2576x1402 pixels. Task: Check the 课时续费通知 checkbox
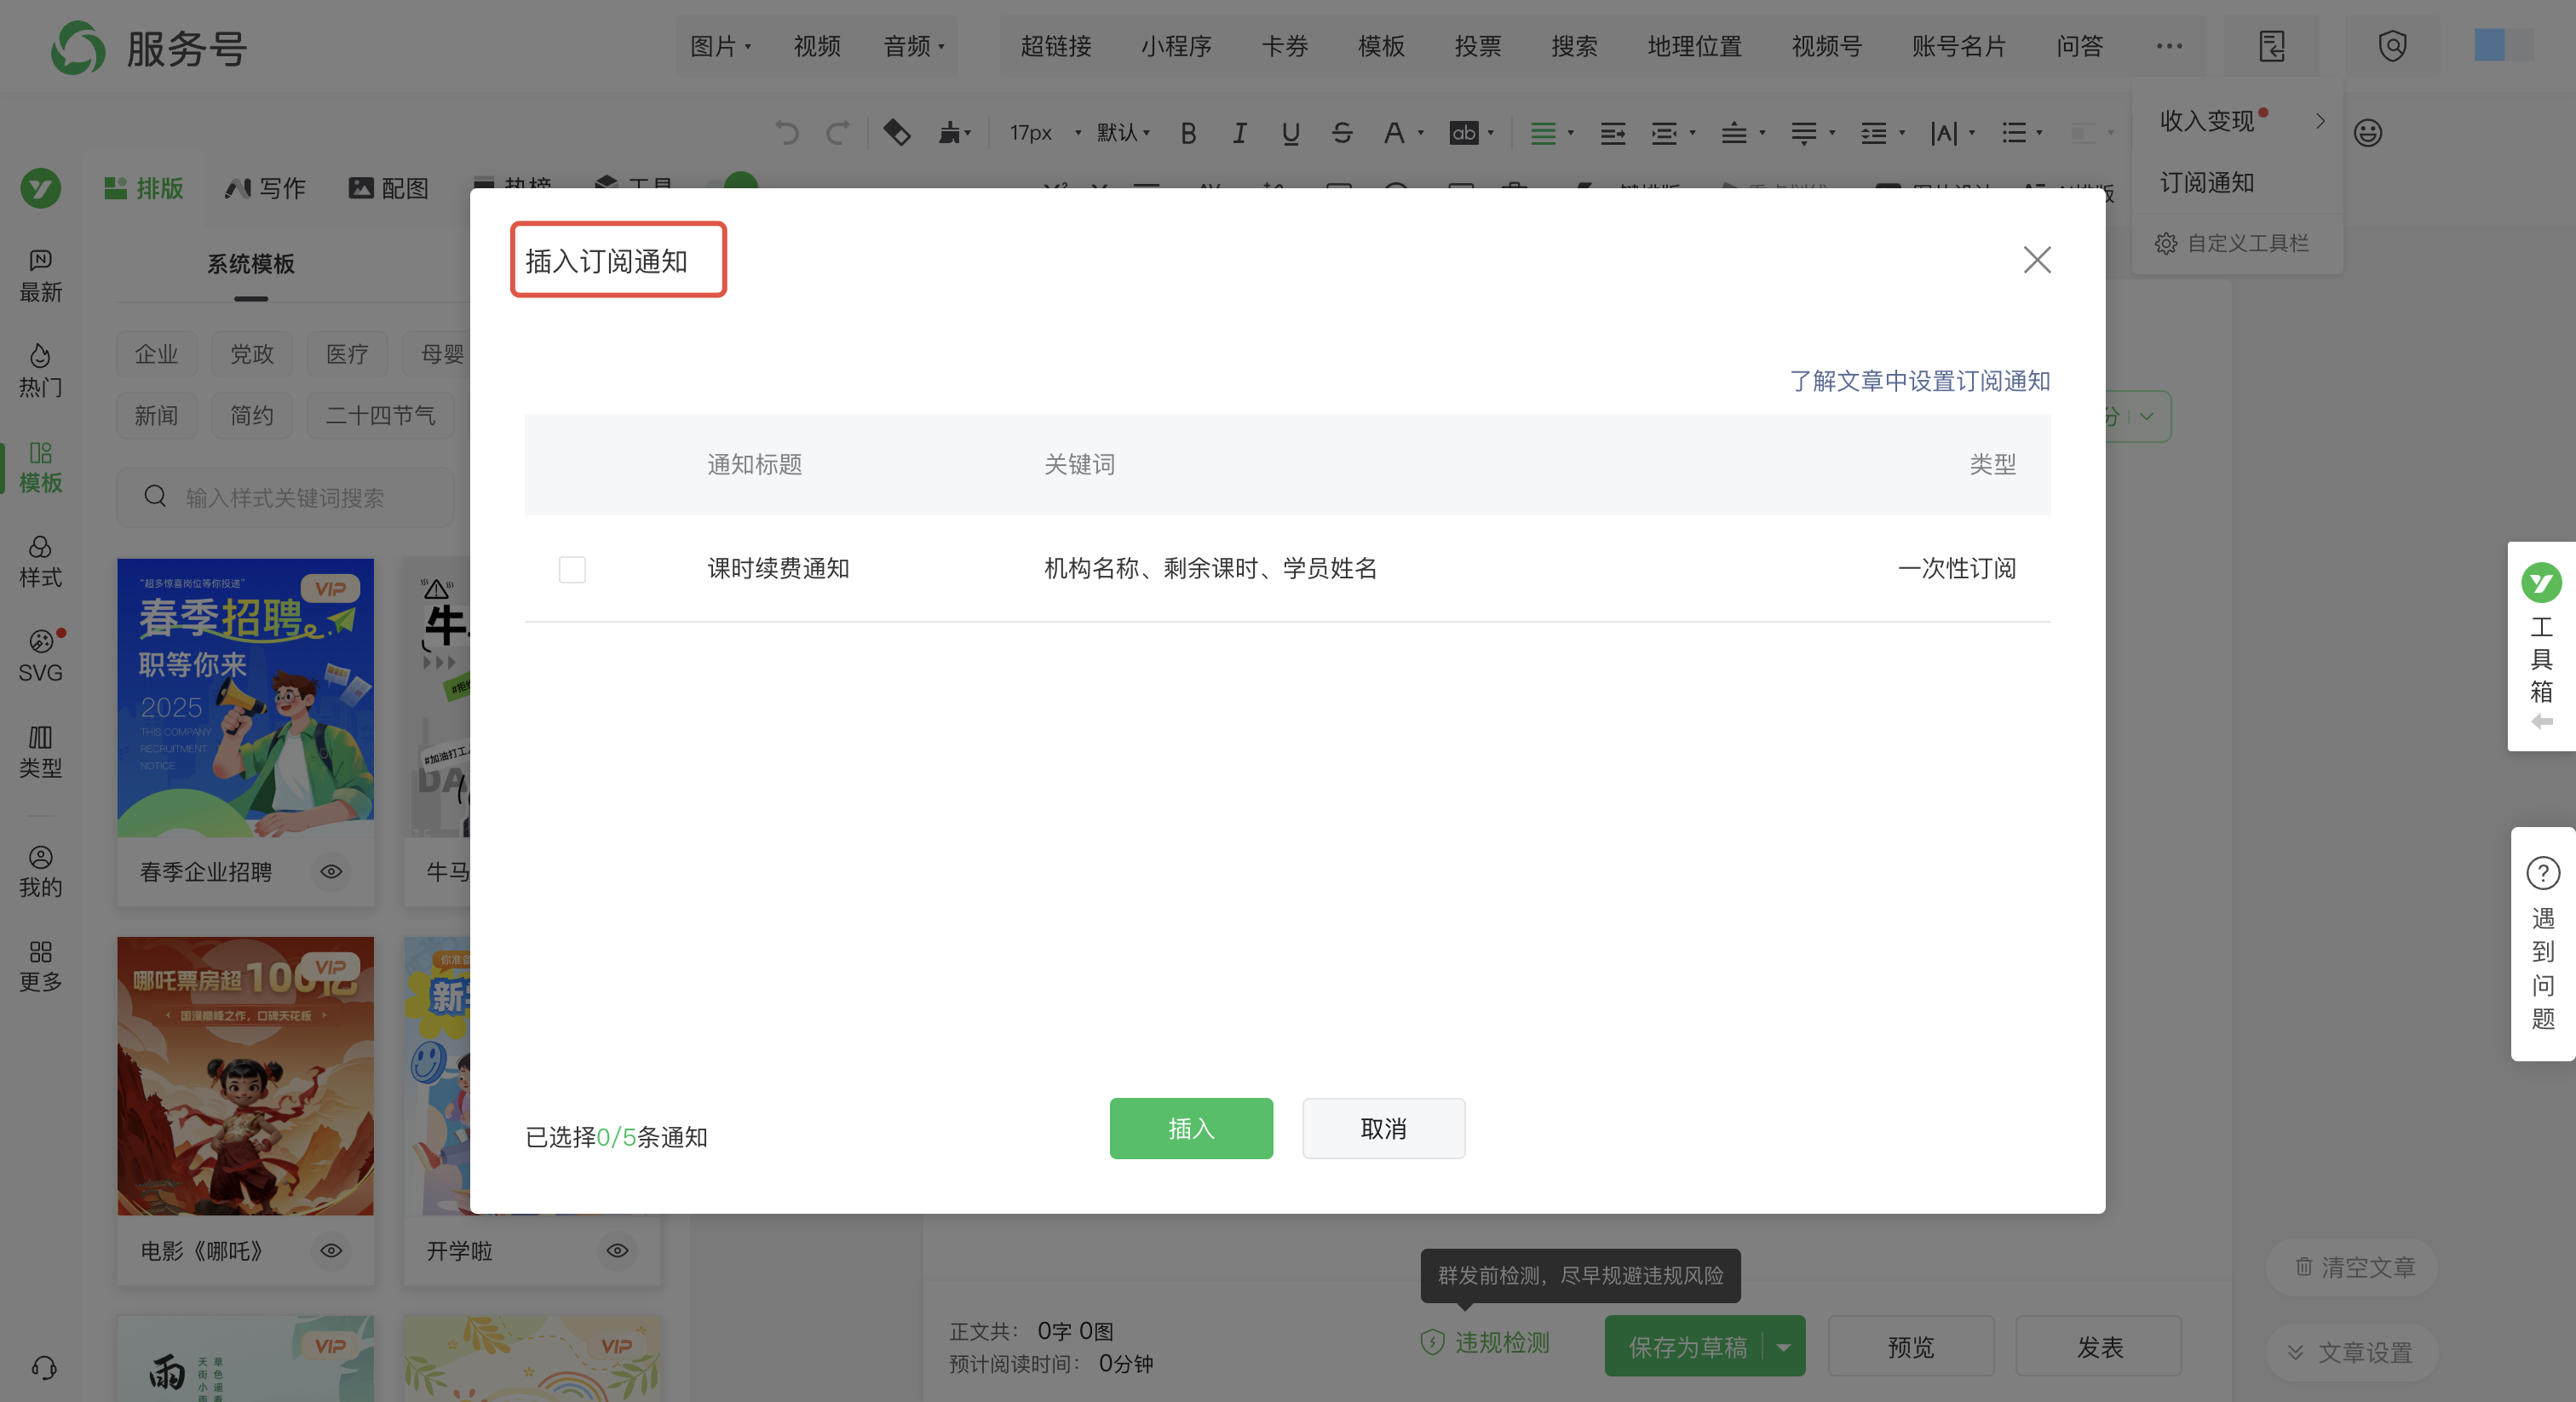tap(572, 569)
